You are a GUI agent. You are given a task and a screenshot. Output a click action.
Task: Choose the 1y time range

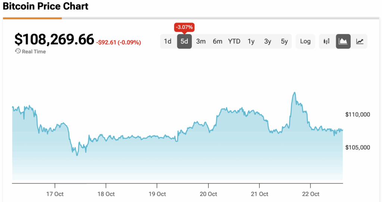251,41
